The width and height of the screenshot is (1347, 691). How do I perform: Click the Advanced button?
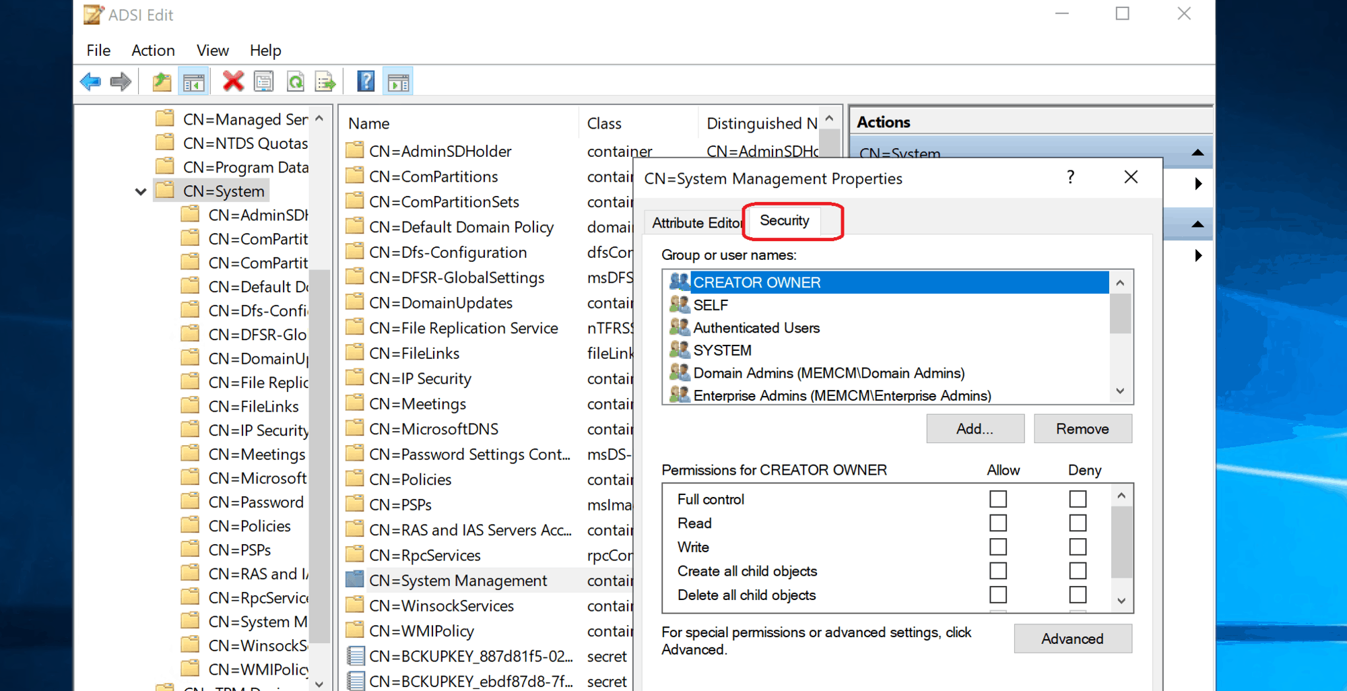(x=1072, y=638)
